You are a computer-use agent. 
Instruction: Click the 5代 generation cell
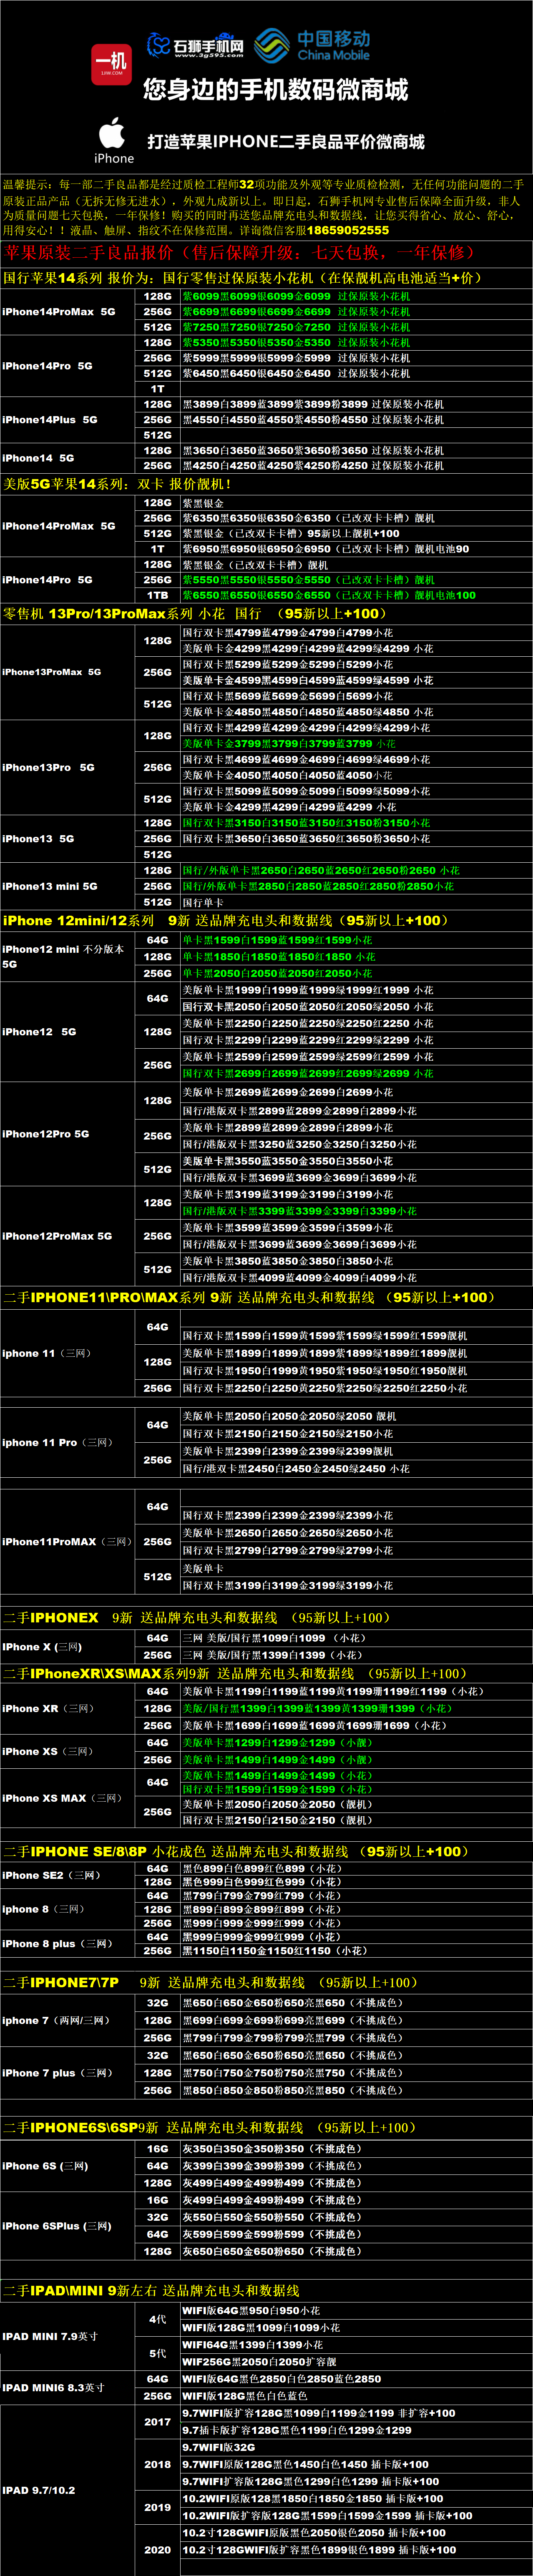[x=158, y=2353]
